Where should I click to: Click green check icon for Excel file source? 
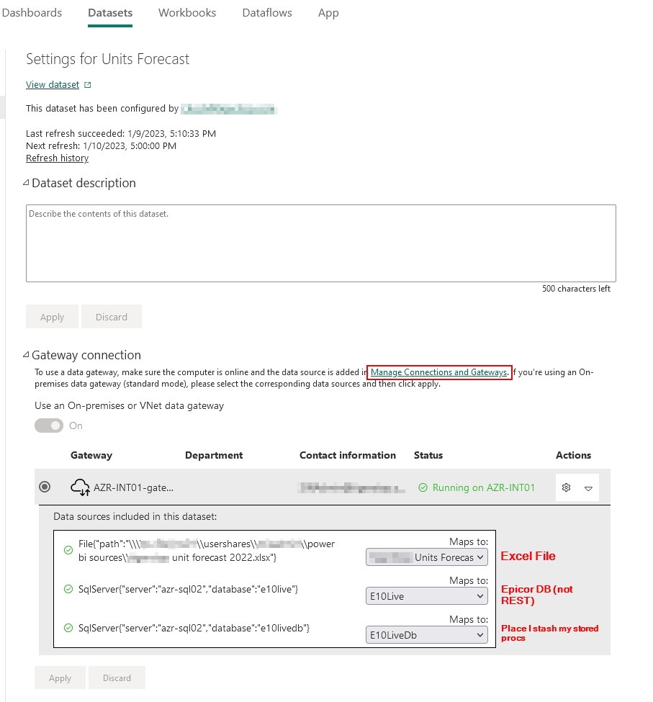(x=68, y=550)
